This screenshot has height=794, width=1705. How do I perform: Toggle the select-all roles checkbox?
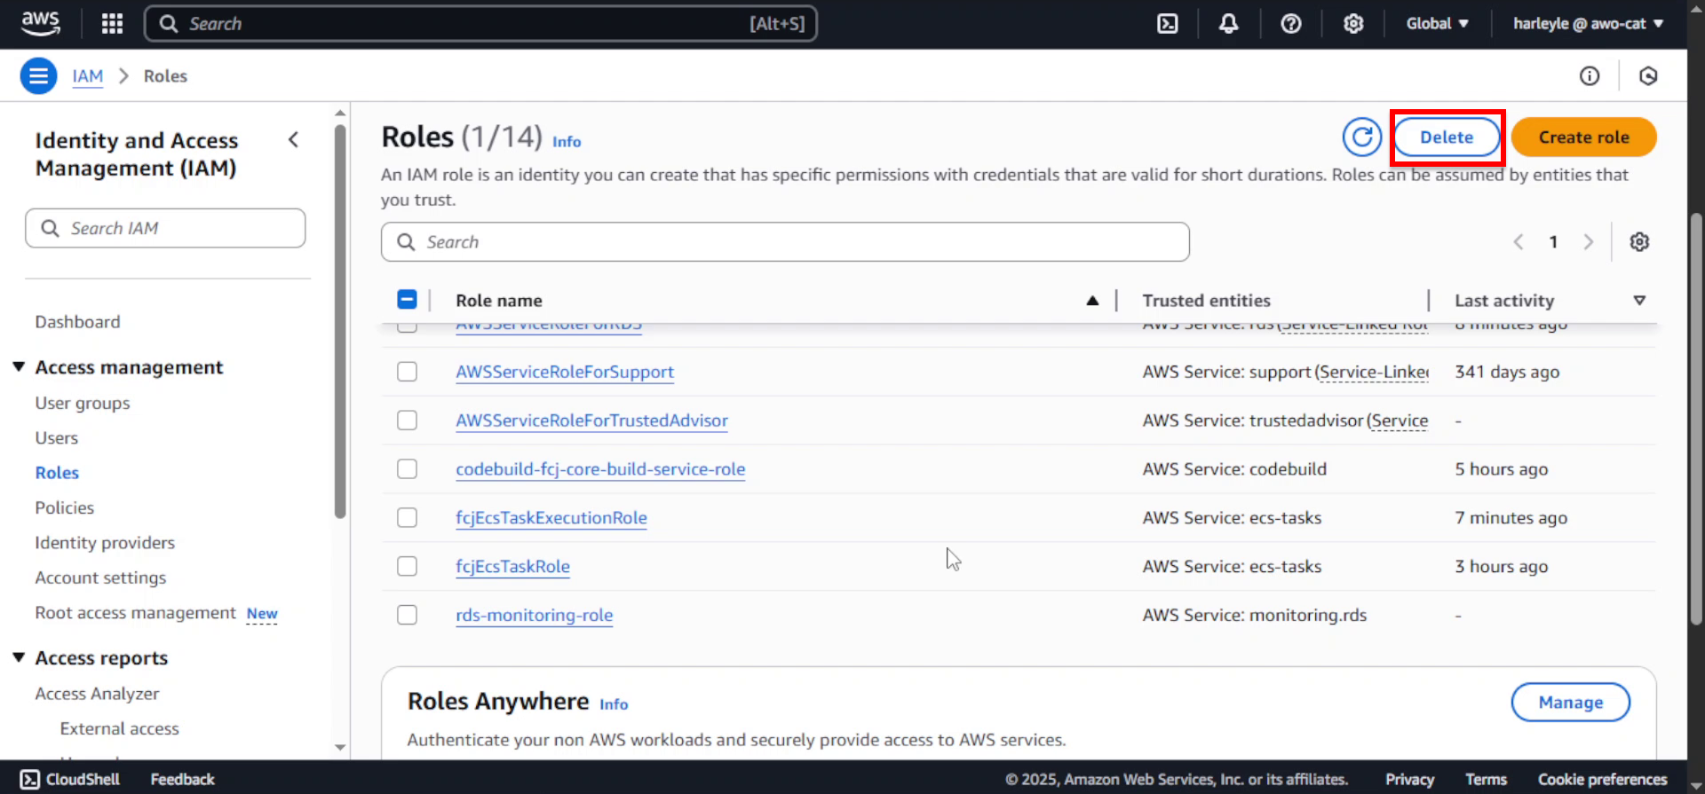coord(407,300)
